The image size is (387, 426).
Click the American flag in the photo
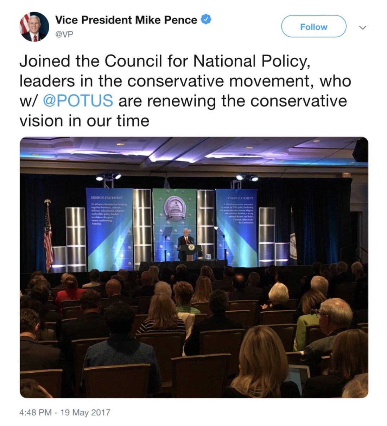pos(48,236)
